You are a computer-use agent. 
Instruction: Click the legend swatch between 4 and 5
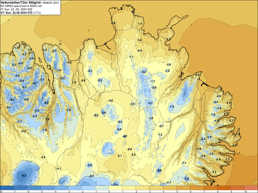coord(170,188)
